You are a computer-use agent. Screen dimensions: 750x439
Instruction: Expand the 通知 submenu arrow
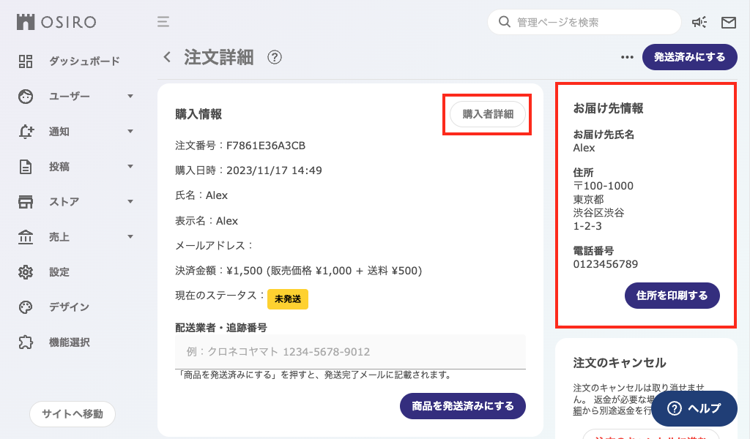(x=130, y=132)
